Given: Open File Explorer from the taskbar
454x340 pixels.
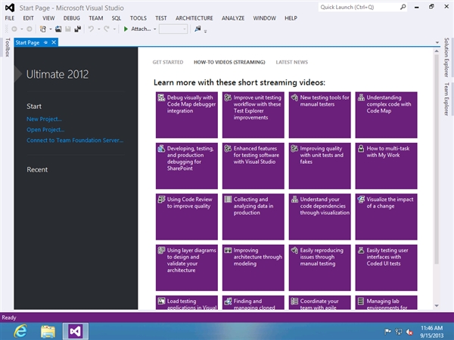Looking at the screenshot, I should [x=48, y=332].
